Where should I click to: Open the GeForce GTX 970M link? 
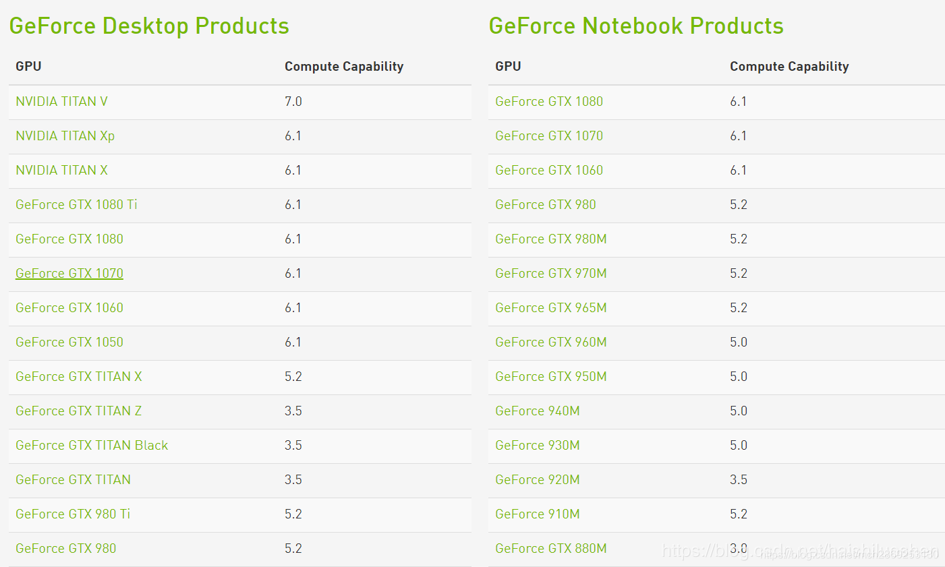(x=551, y=274)
